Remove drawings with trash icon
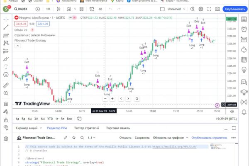The image size is (249, 166). tap(6, 138)
